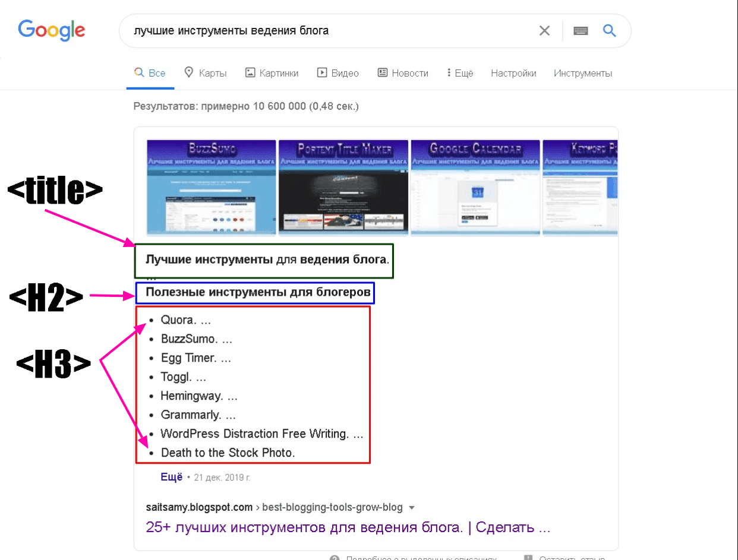Open the Настройки menu
738x560 pixels.
pyautogui.click(x=513, y=72)
